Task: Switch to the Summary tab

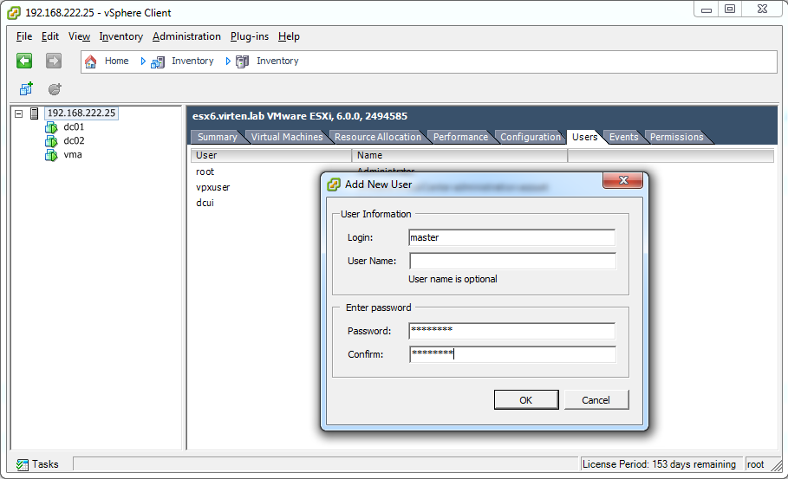Action: 217,137
